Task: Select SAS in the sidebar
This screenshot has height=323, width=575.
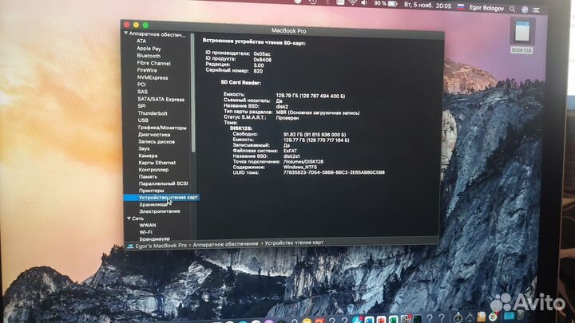Action: tap(142, 92)
